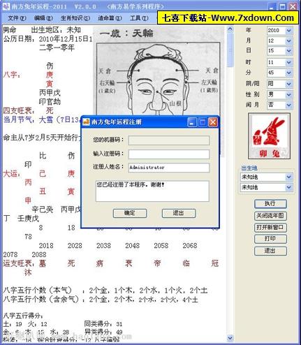Image resolution: width=301 pixels, height=345 pixels.
Task: Click the main window app icon
Action: [x=6, y=6]
